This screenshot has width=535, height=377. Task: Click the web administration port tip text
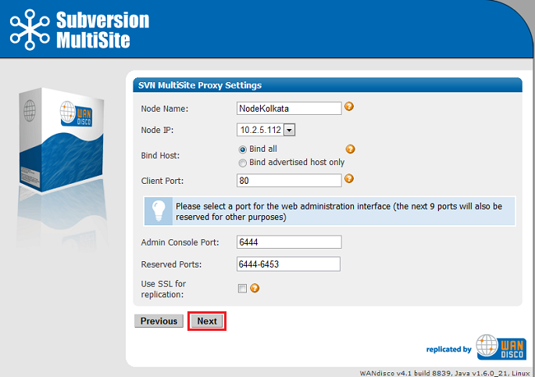(339, 211)
